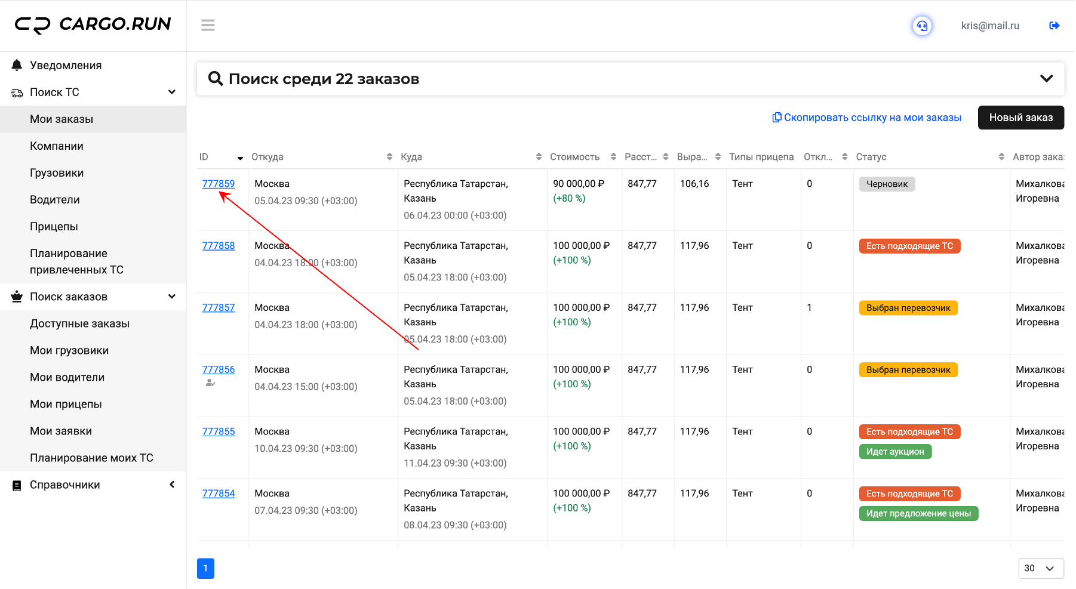This screenshot has height=589, width=1076.
Task: Click Есть подходящие ТС badge for order 777858
Action: pos(909,246)
